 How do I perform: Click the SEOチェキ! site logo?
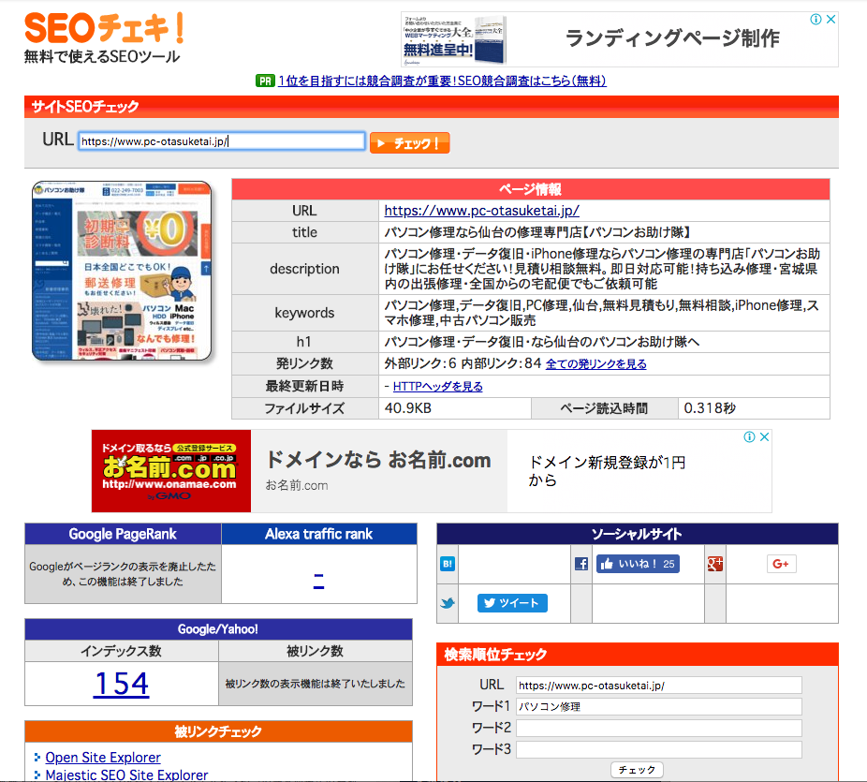[105, 28]
